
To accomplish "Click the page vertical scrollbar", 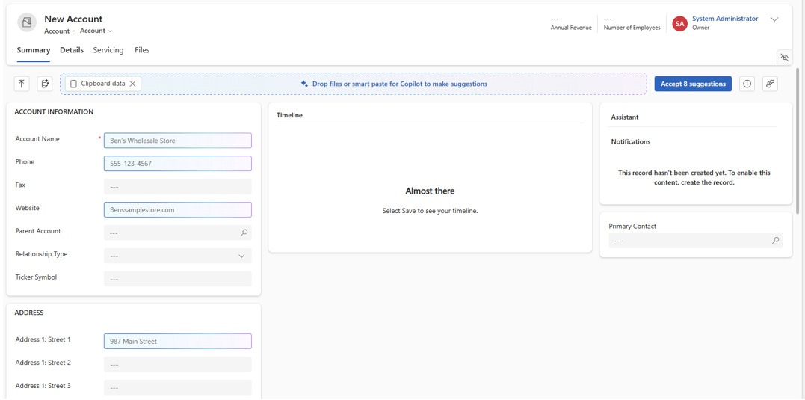I will click(798, 141).
